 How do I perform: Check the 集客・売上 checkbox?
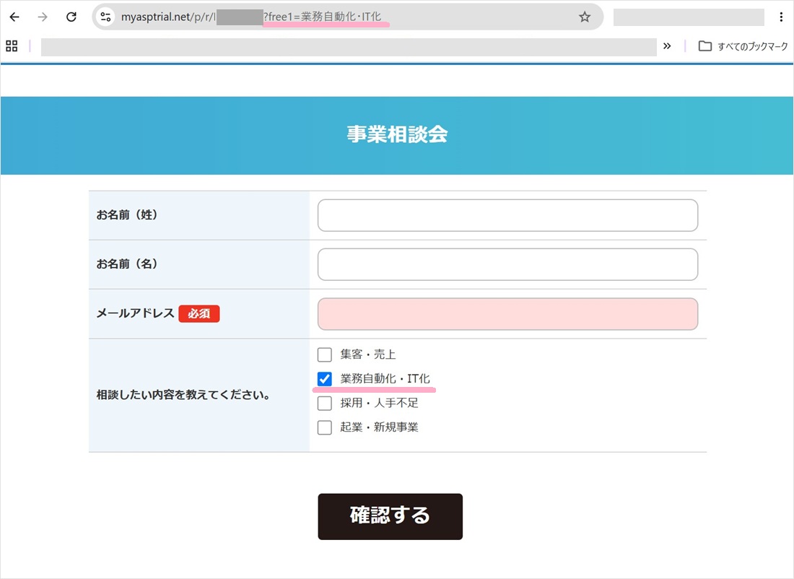(x=325, y=354)
